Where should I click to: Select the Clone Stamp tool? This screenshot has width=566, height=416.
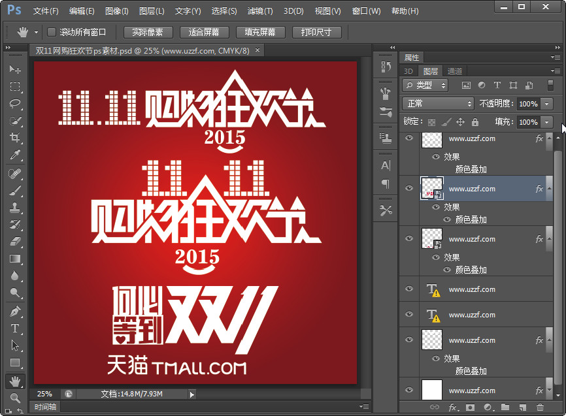15,208
